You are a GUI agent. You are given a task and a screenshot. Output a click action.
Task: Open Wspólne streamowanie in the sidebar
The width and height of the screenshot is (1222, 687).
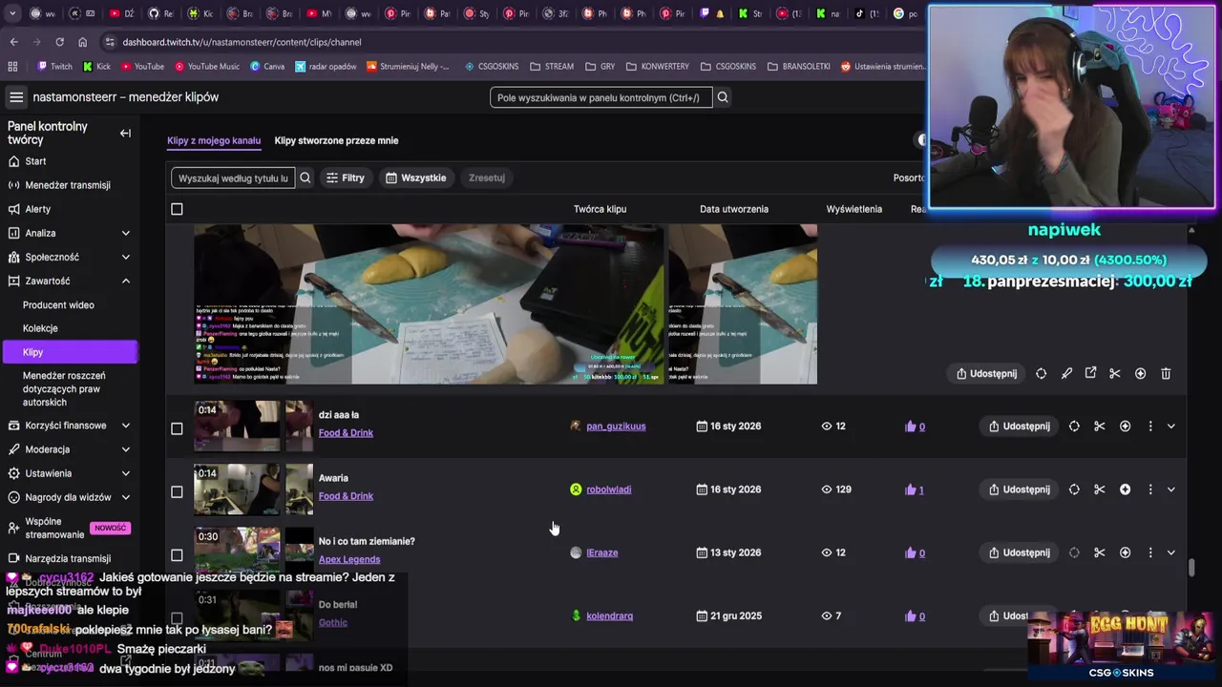tap(69, 529)
